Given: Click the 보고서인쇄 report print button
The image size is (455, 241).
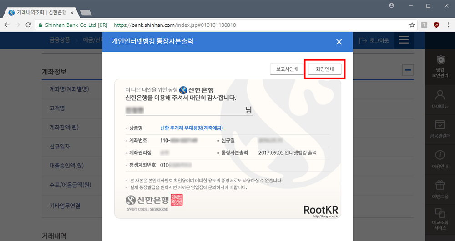Looking at the screenshot, I should coord(287,69).
